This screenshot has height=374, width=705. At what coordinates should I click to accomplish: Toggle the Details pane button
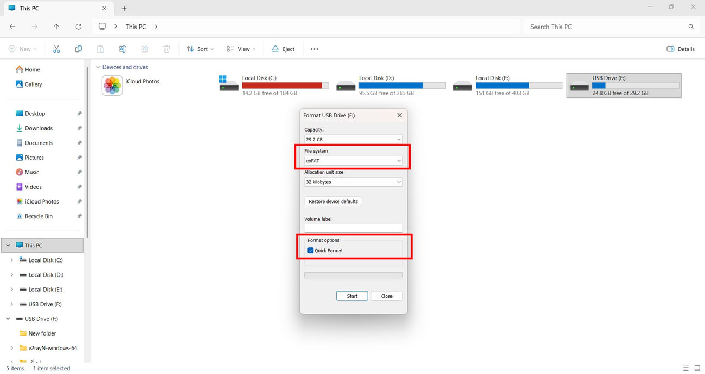pyautogui.click(x=681, y=49)
